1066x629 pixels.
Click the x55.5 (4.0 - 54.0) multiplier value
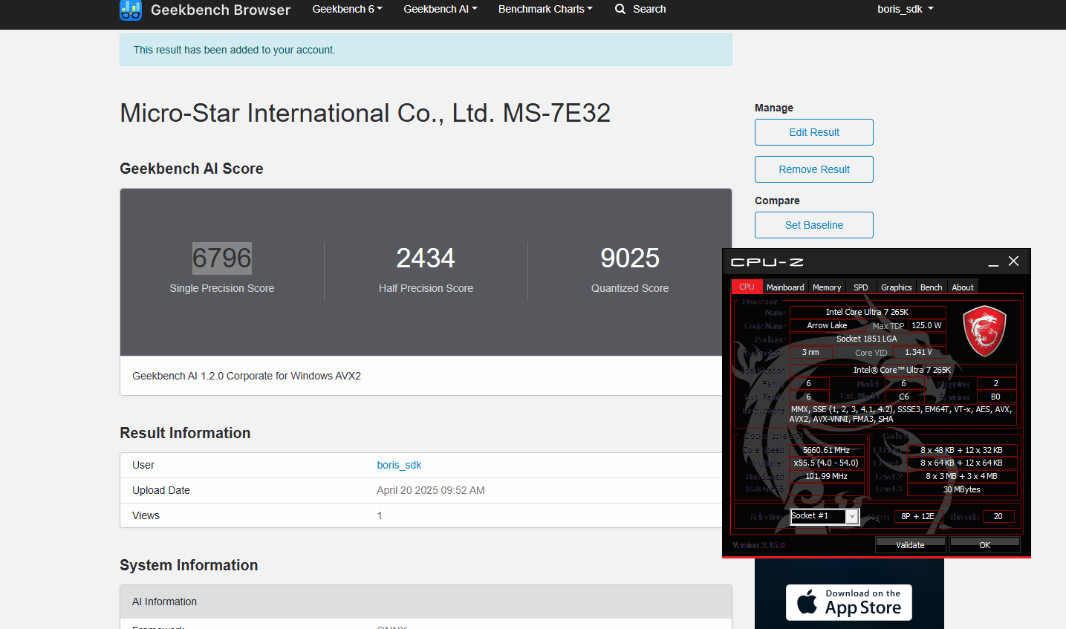[826, 463]
